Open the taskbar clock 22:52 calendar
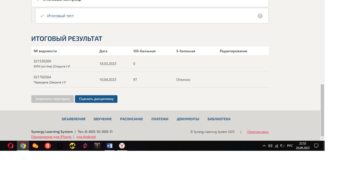This screenshot has width=345, height=194. (303, 146)
